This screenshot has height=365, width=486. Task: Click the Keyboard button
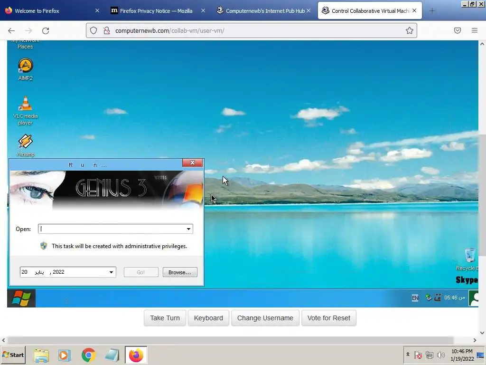pyautogui.click(x=208, y=318)
